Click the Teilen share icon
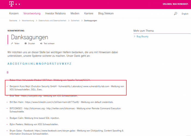 tap(12, 44)
